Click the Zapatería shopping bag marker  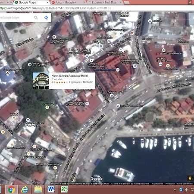112,95
